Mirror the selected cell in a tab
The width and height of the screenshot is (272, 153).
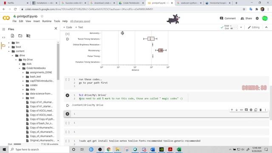point(256,110)
